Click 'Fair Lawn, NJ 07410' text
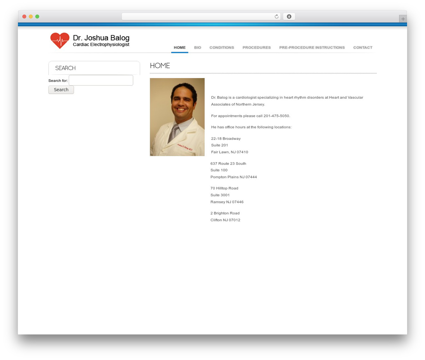Image resolution: width=425 pixels, height=360 pixels. coord(230,152)
